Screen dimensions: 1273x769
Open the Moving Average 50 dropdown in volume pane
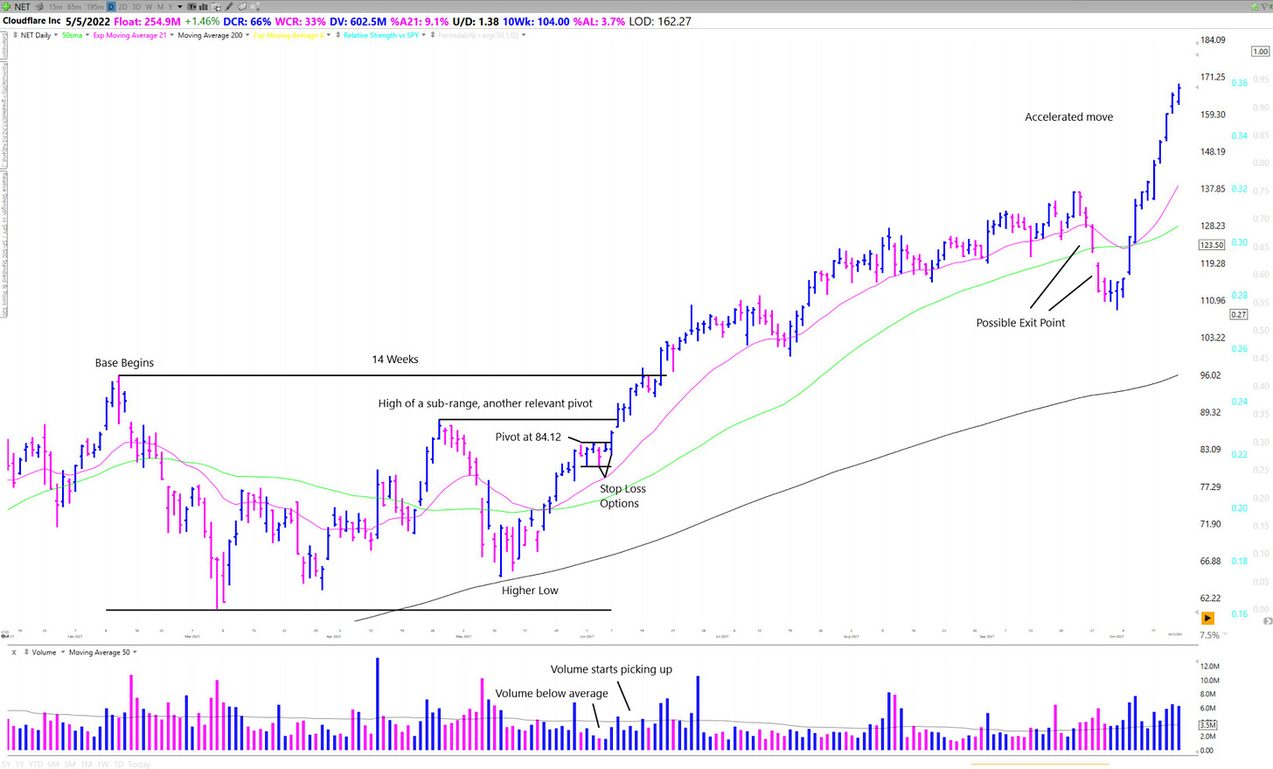click(x=136, y=652)
